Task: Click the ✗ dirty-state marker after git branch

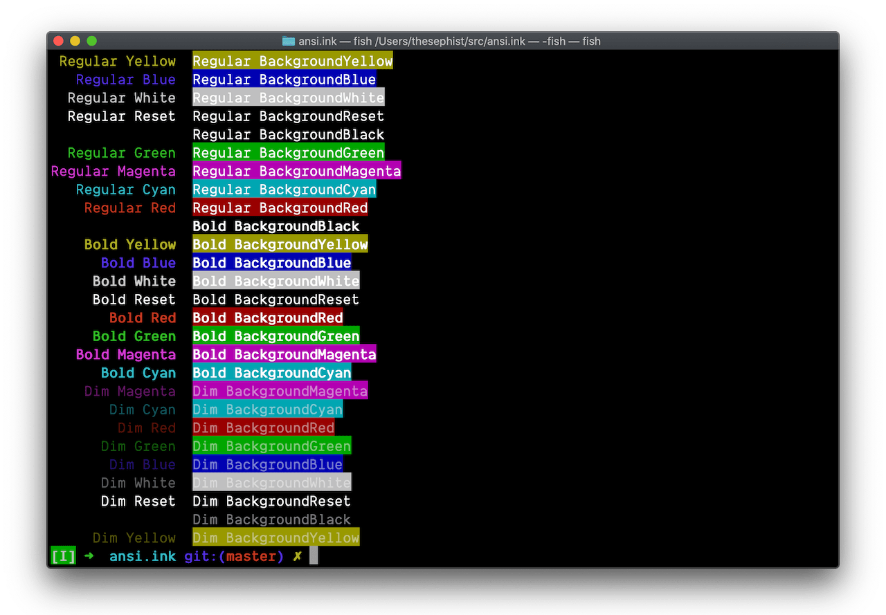Action: [x=298, y=556]
